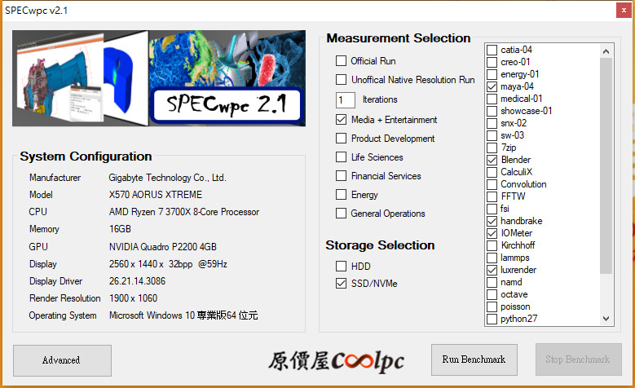The width and height of the screenshot is (635, 388).
Task: Select Financial Services checkbox
Action: coord(341,176)
